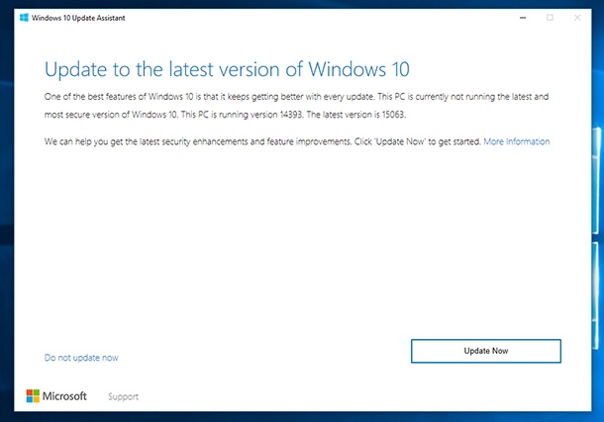The image size is (604, 422).
Task: Click the text 'This PC is running version 14393'
Action: 242,115
